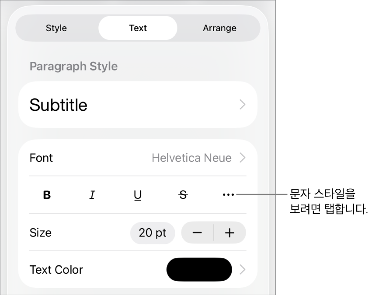
Task: Underline text with the U icon
Action: (138, 195)
